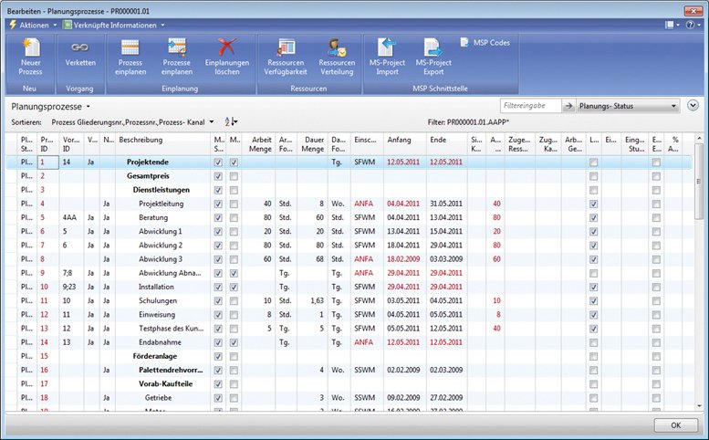Click Ende date 31.05.2011
Image resolution: width=709 pixels, height=440 pixels.
pos(446,204)
